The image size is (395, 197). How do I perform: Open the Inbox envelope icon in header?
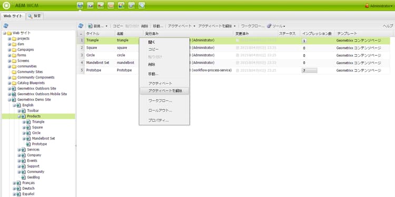point(111,6)
